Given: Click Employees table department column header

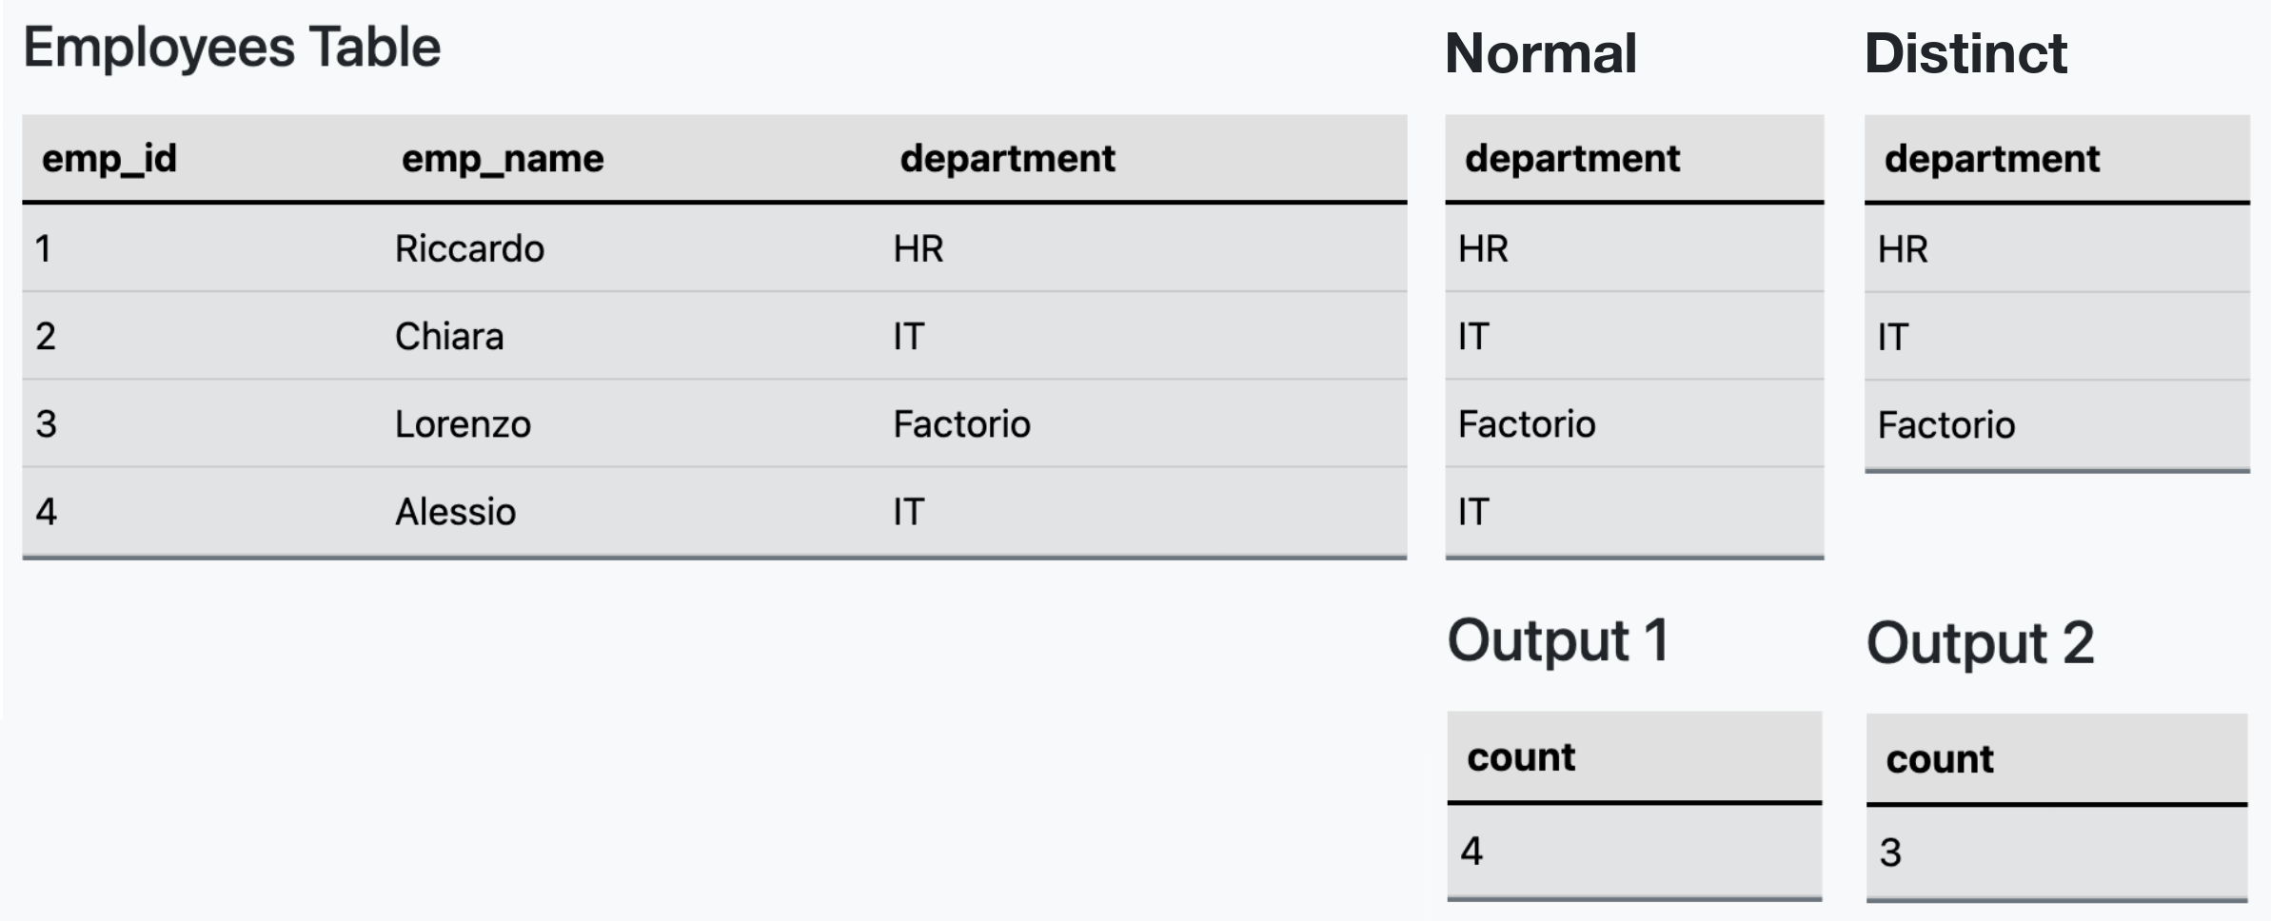Looking at the screenshot, I should coord(1007,159).
